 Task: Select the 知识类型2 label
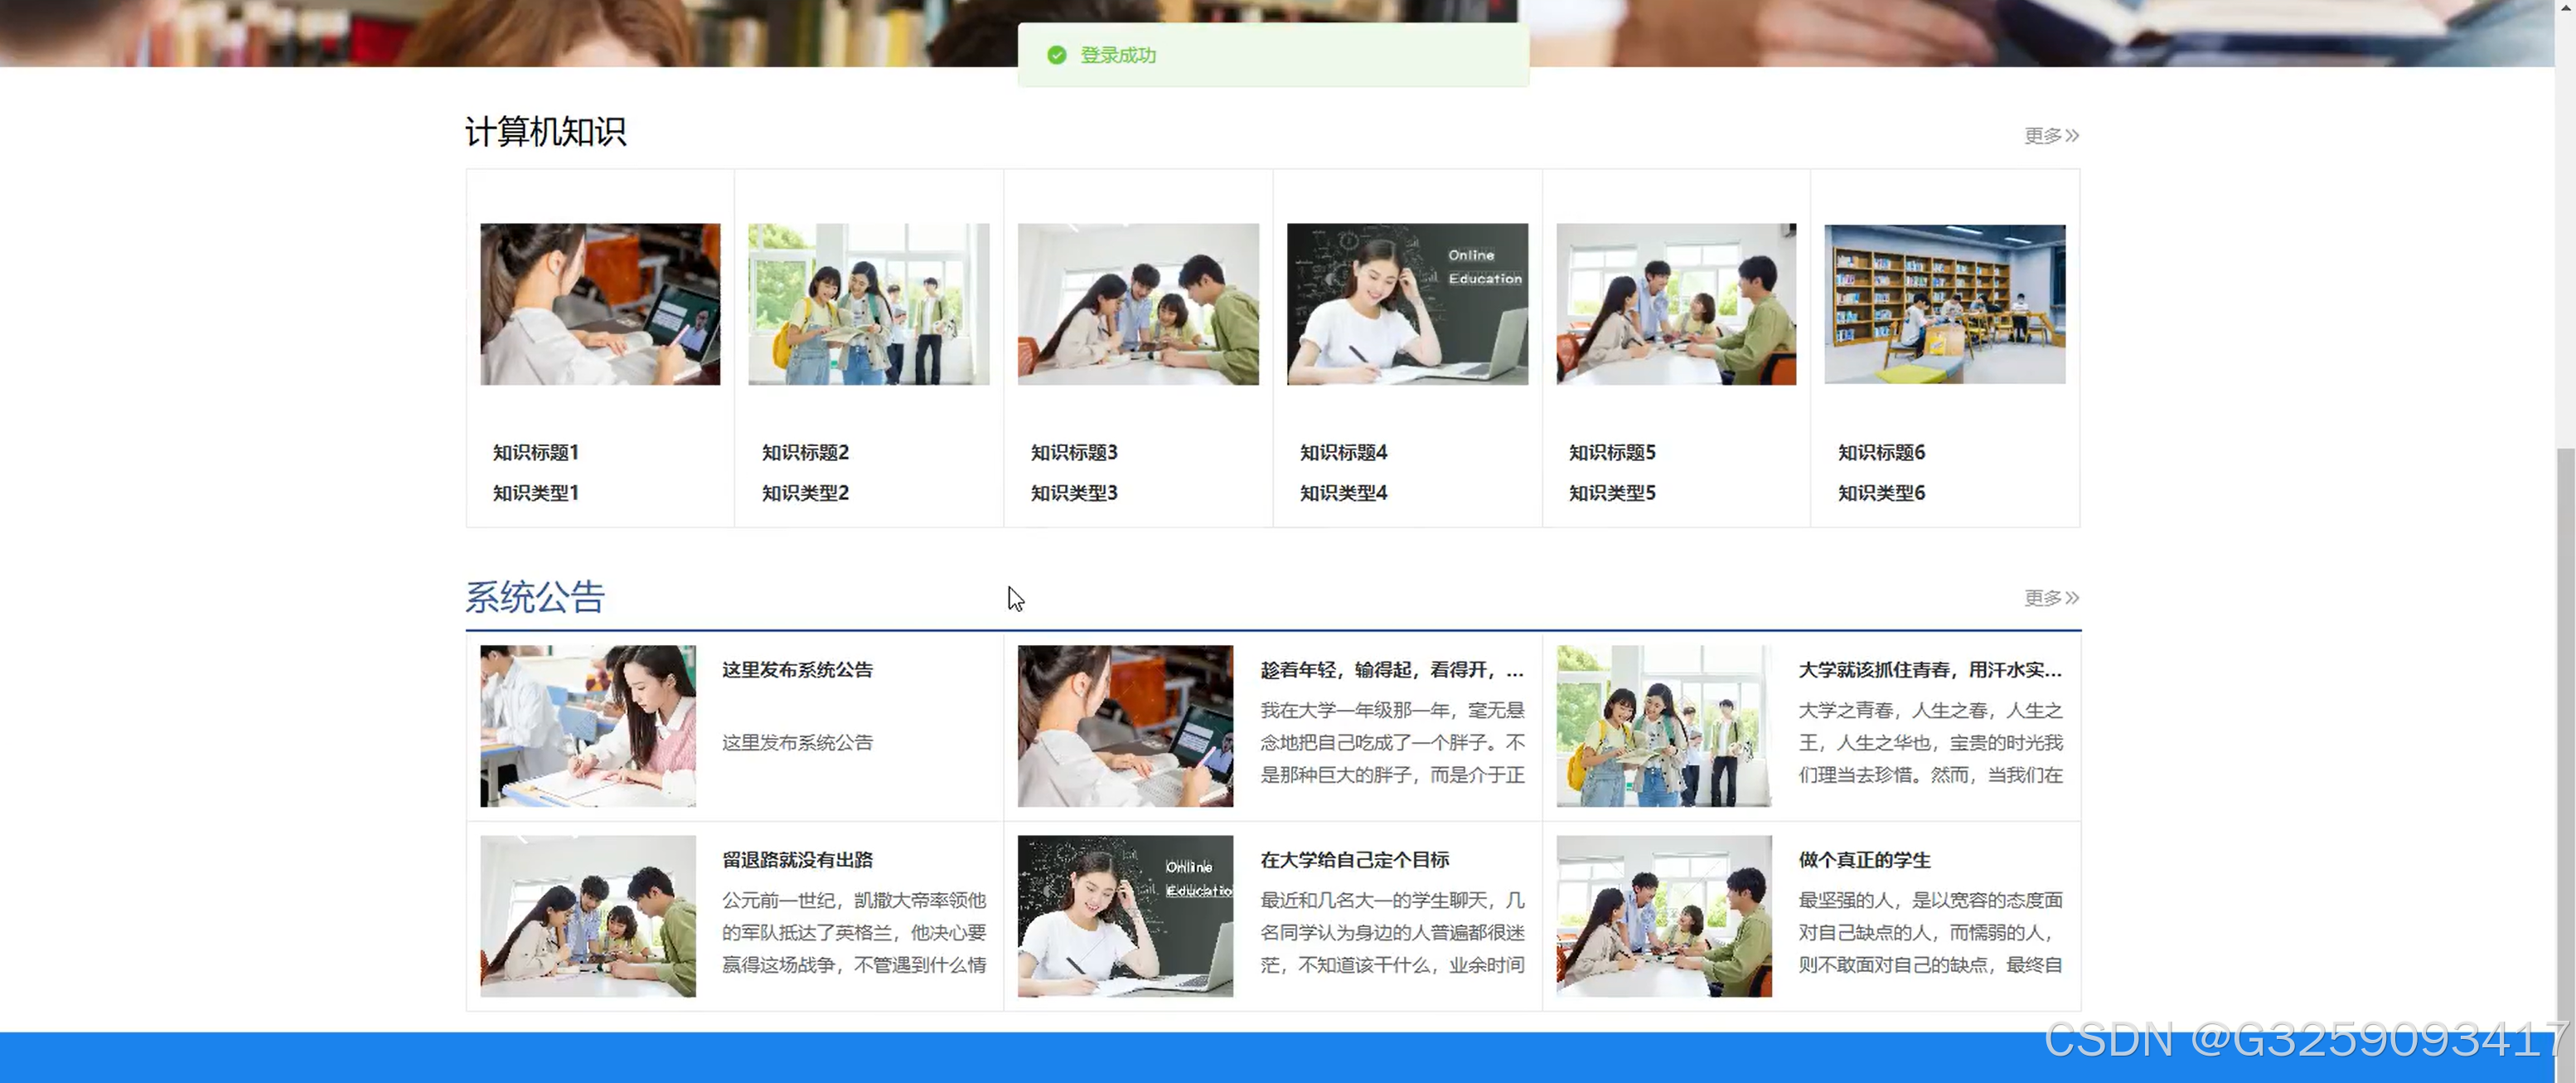[x=805, y=493]
